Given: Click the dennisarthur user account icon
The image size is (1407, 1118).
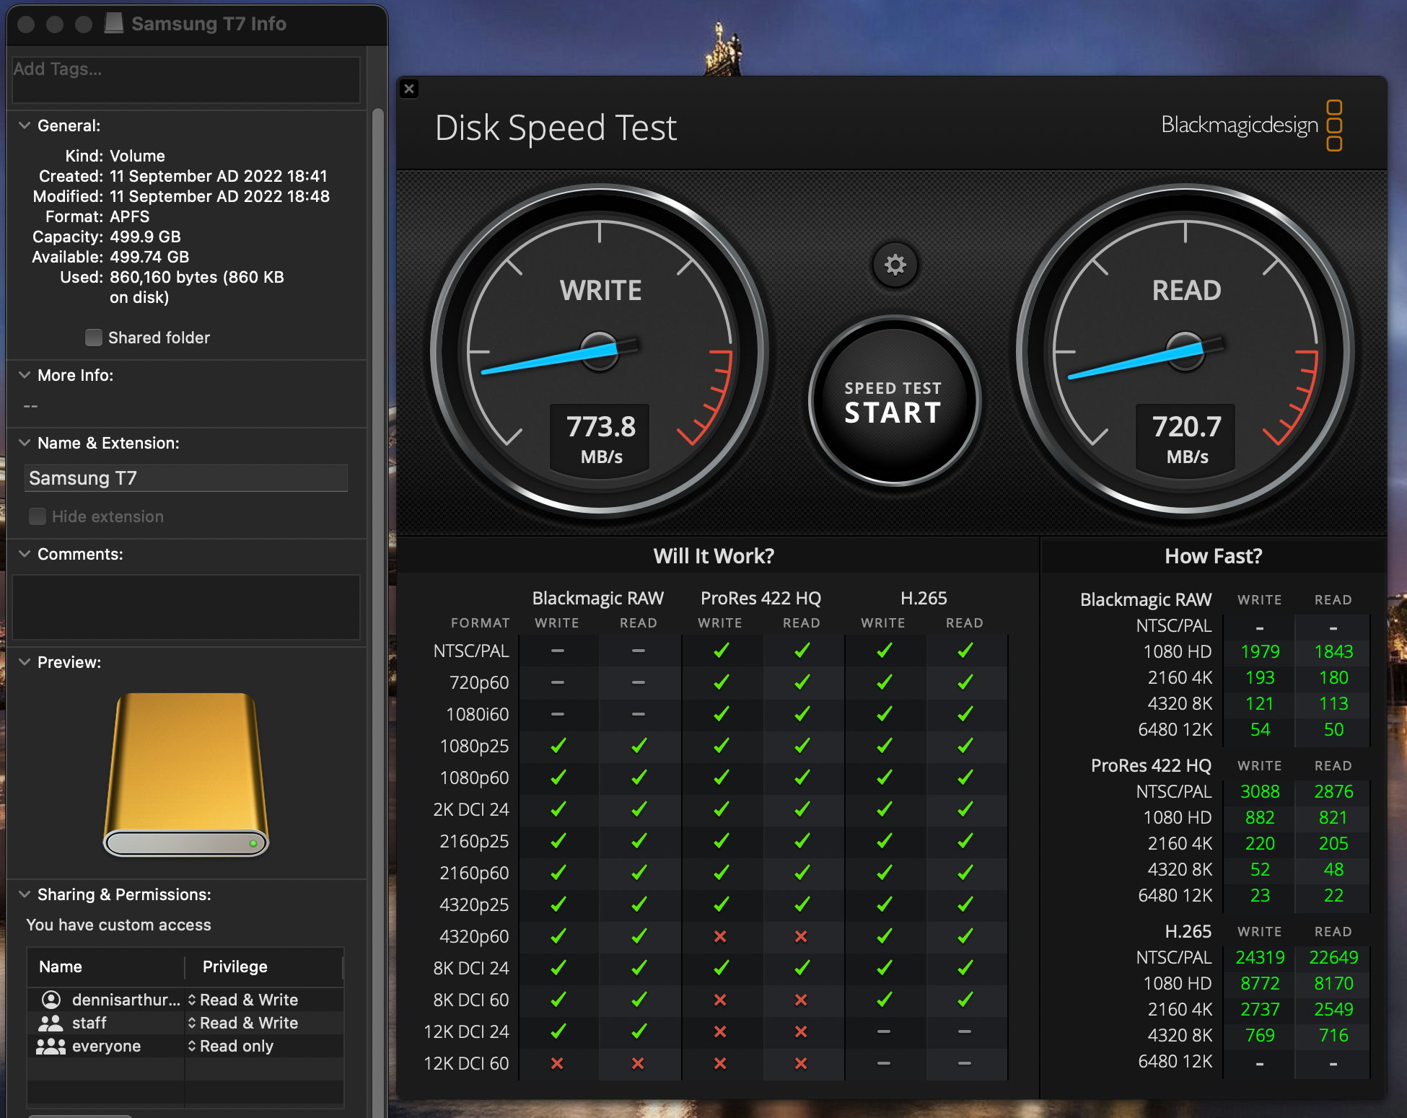Looking at the screenshot, I should point(51,1000).
